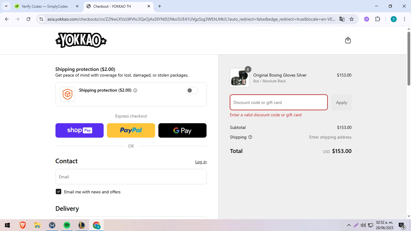The height and width of the screenshot is (231, 411).
Task: Launch Brave browser from the taskbar
Action: coord(23,225)
